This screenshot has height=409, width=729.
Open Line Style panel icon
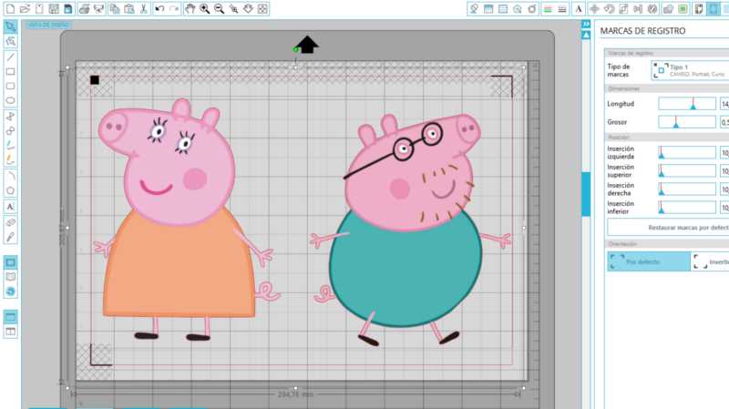point(562,9)
